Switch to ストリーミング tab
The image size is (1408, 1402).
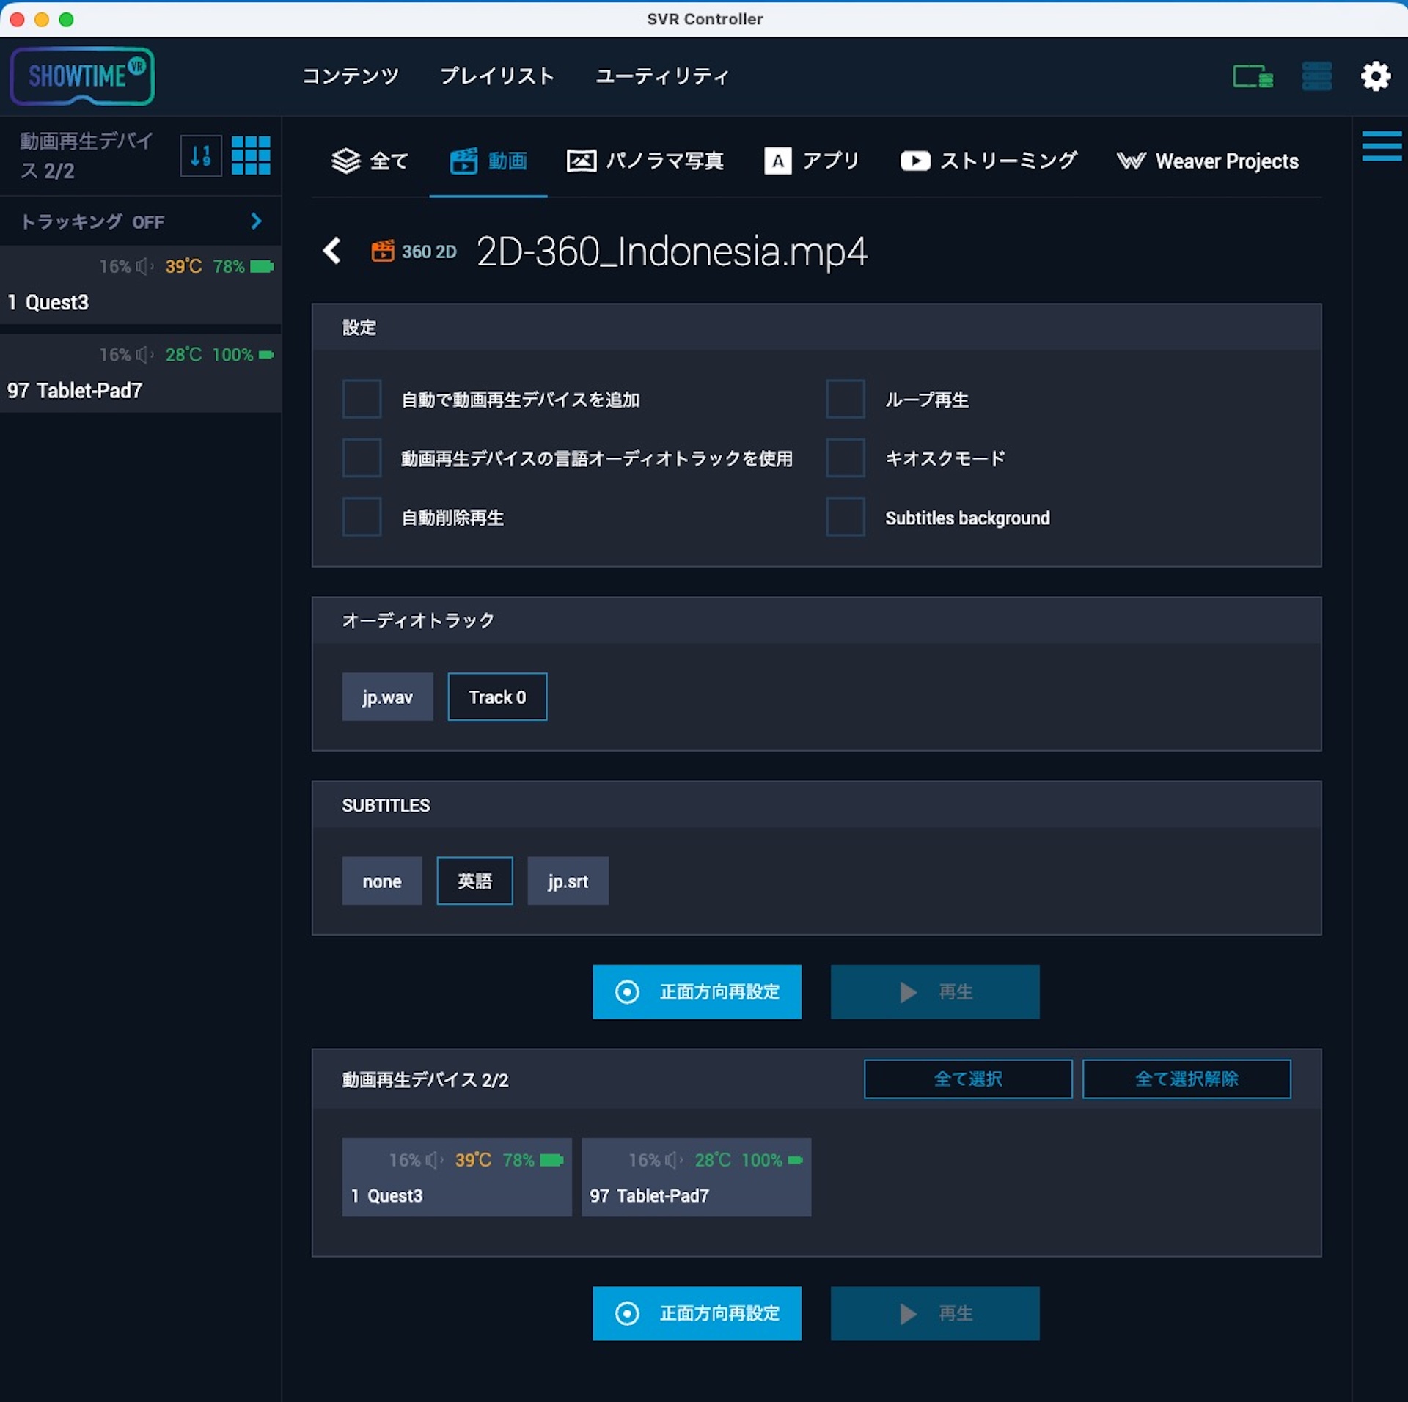(989, 161)
